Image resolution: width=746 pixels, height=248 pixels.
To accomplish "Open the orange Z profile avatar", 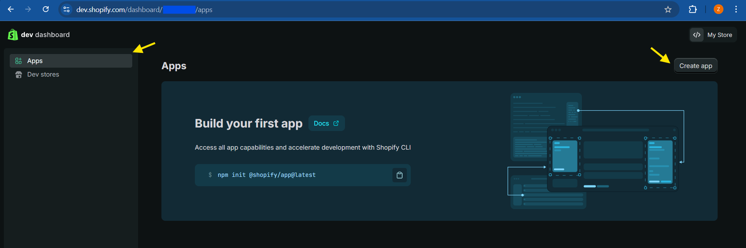I will 718,9.
